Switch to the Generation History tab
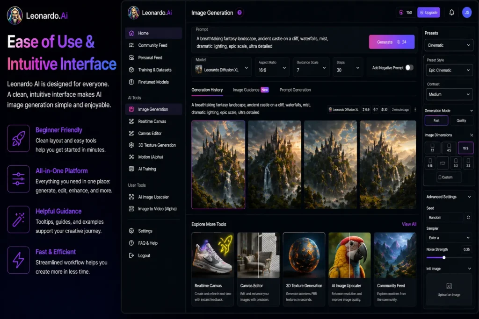The width and height of the screenshot is (479, 319). point(207,90)
